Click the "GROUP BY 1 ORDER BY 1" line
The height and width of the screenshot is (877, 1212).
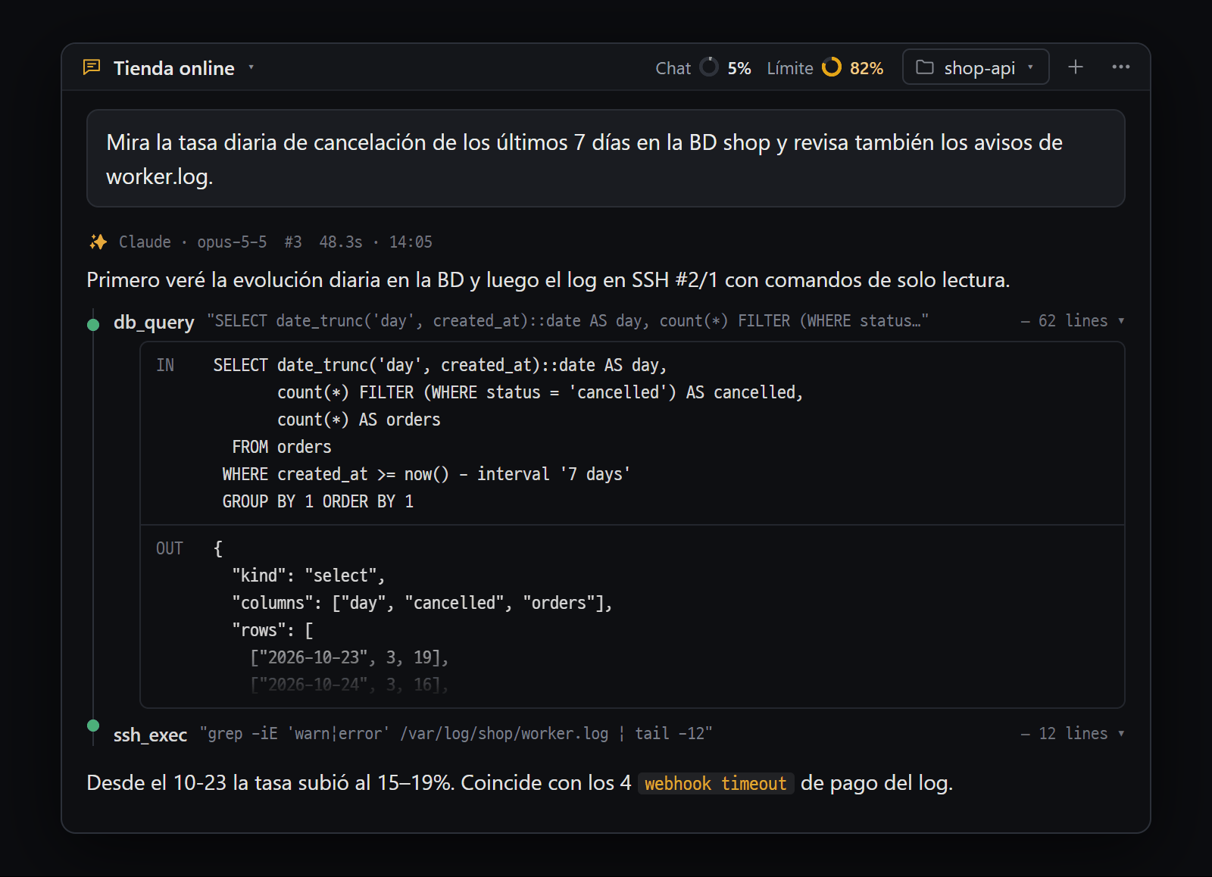pyautogui.click(x=318, y=501)
